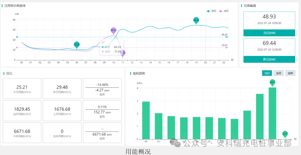Click the 152.77 kW·h trend value
301x155 pixels.
102,112
